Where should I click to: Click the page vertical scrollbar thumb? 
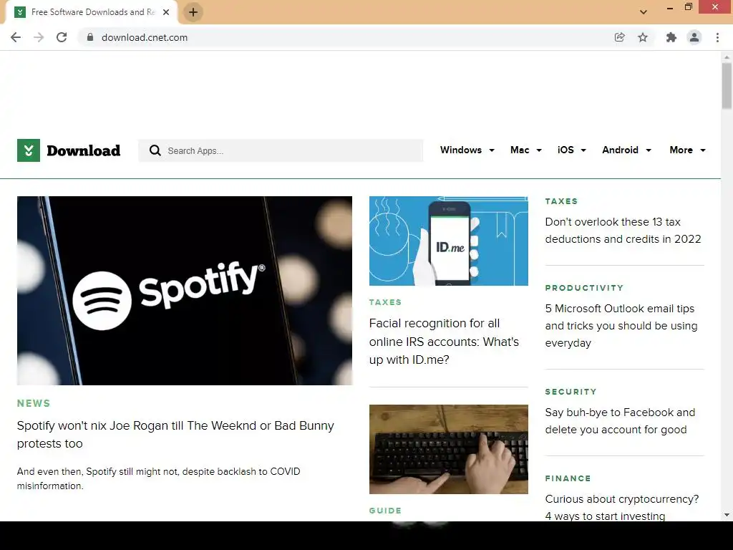(x=727, y=86)
